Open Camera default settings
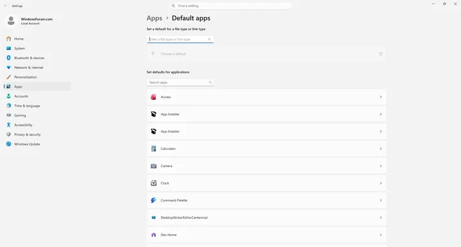Viewport: 461px width, 247px height. click(266, 166)
